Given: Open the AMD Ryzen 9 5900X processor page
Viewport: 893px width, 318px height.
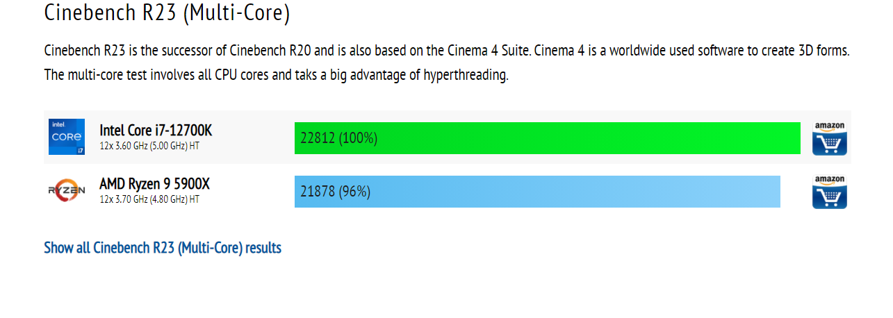Looking at the screenshot, I should pos(154,183).
